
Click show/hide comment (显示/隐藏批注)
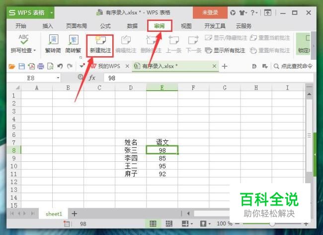pyautogui.click(x=226, y=38)
